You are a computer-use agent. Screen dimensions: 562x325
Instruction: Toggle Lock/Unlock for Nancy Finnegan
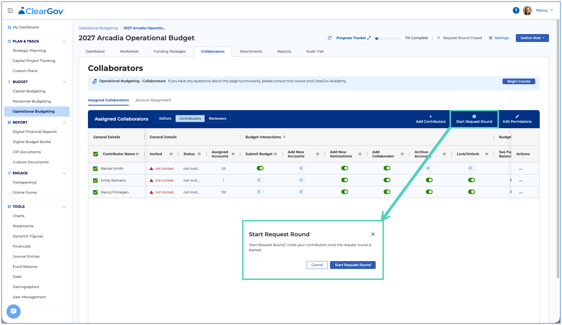tap(471, 192)
